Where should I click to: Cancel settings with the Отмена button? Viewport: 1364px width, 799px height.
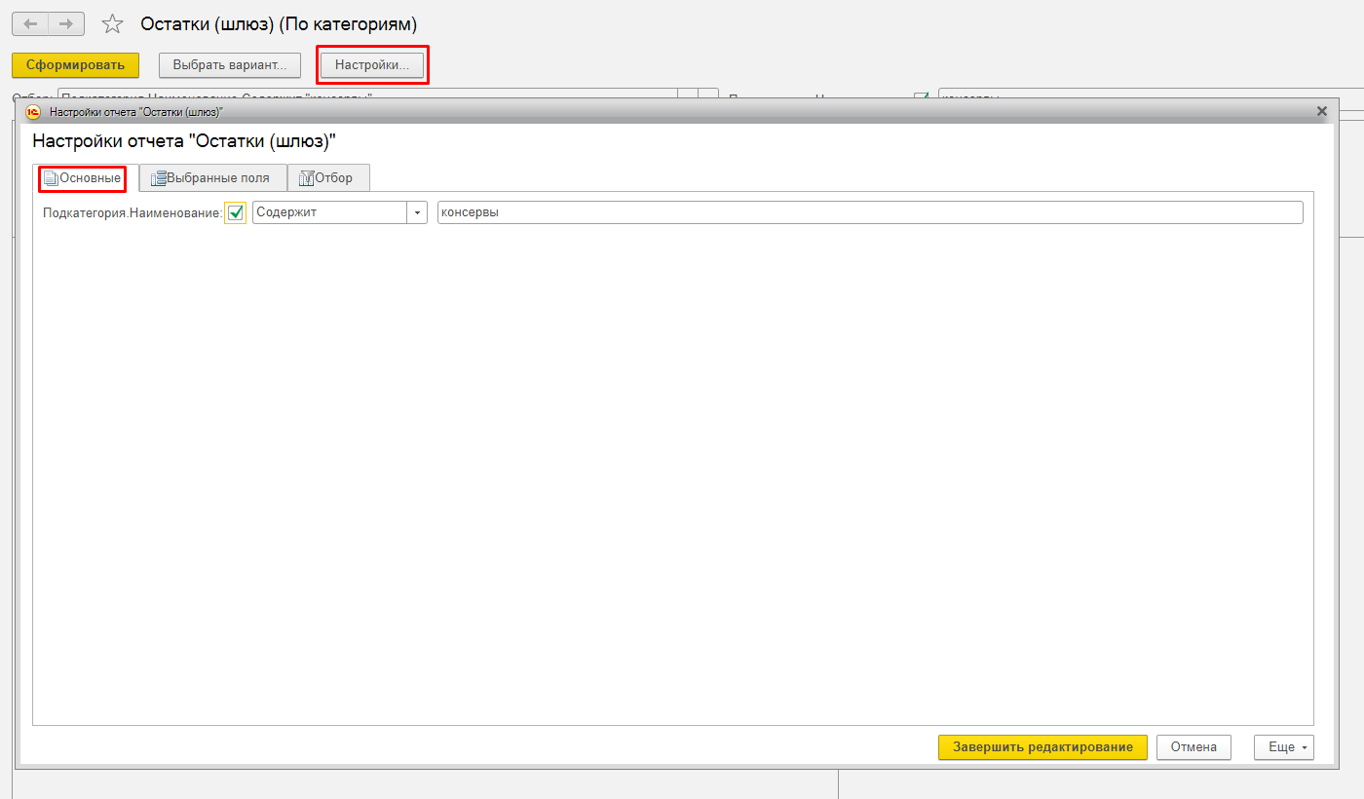click(x=1193, y=747)
